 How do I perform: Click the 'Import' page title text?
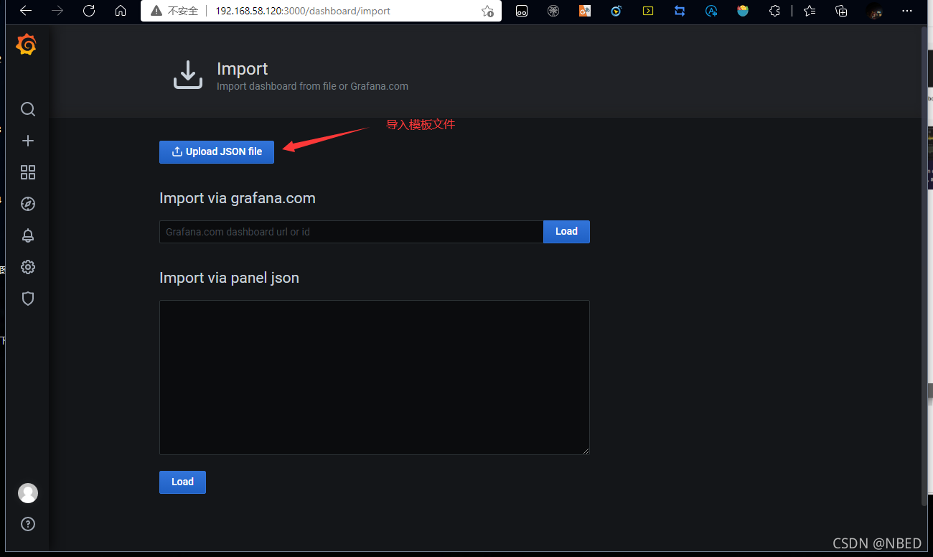click(243, 69)
